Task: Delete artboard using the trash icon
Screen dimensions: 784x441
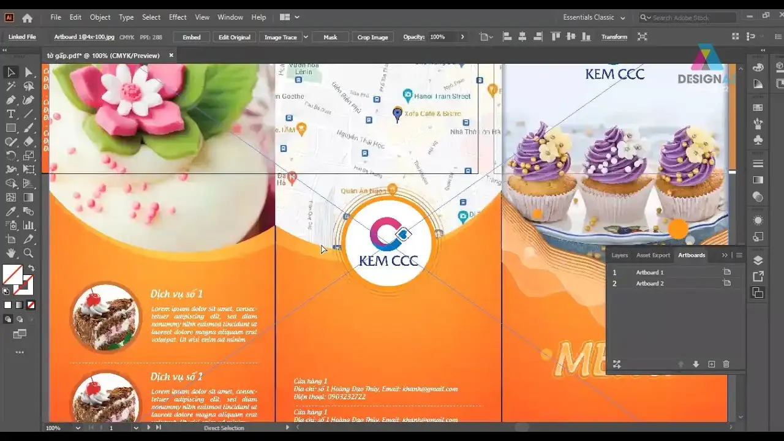Action: (726, 364)
